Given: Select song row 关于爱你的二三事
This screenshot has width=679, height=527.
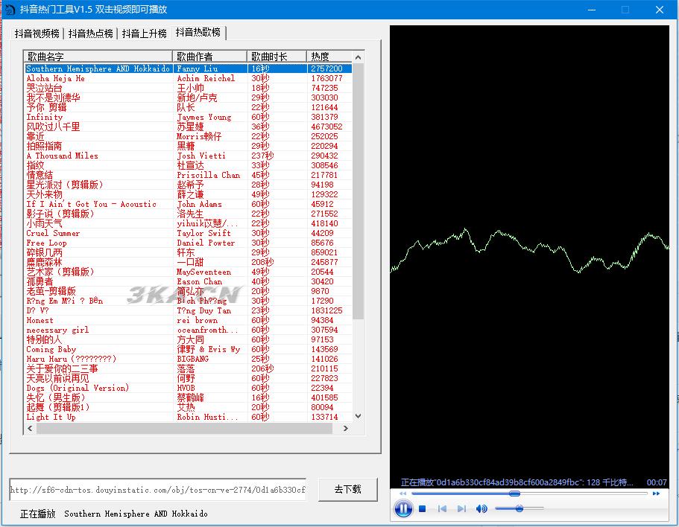Looking at the screenshot, I should coord(188,368).
